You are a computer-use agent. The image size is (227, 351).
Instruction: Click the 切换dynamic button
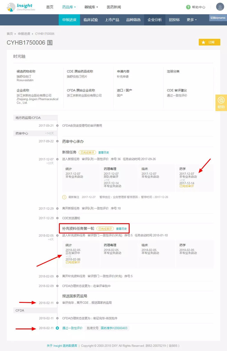tap(218, 18)
